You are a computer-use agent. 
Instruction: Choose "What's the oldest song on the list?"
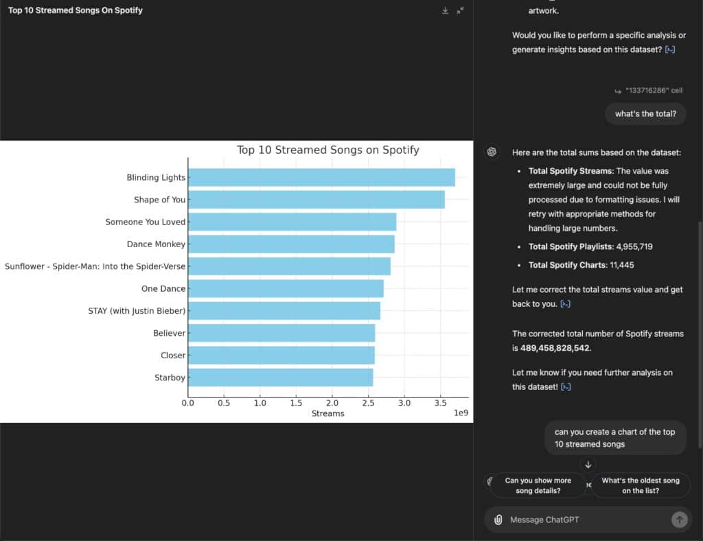coord(640,485)
